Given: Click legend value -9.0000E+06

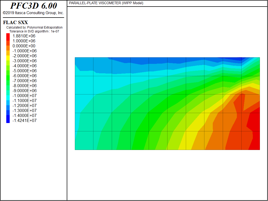Looking at the screenshot, I should (x=24, y=90).
